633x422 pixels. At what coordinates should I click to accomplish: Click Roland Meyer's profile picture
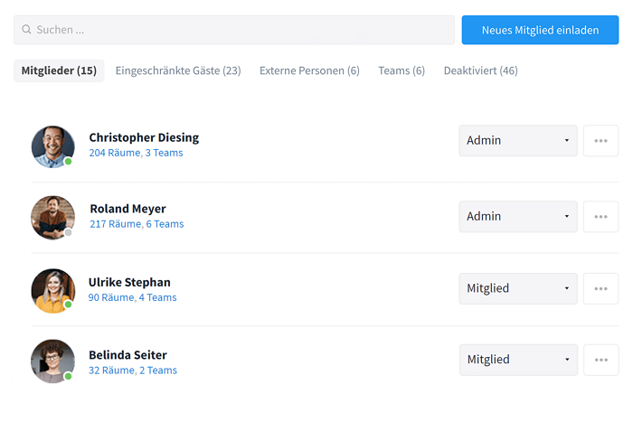[52, 218]
